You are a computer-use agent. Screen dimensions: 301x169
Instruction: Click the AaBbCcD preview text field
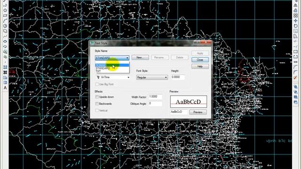pyautogui.click(x=179, y=112)
